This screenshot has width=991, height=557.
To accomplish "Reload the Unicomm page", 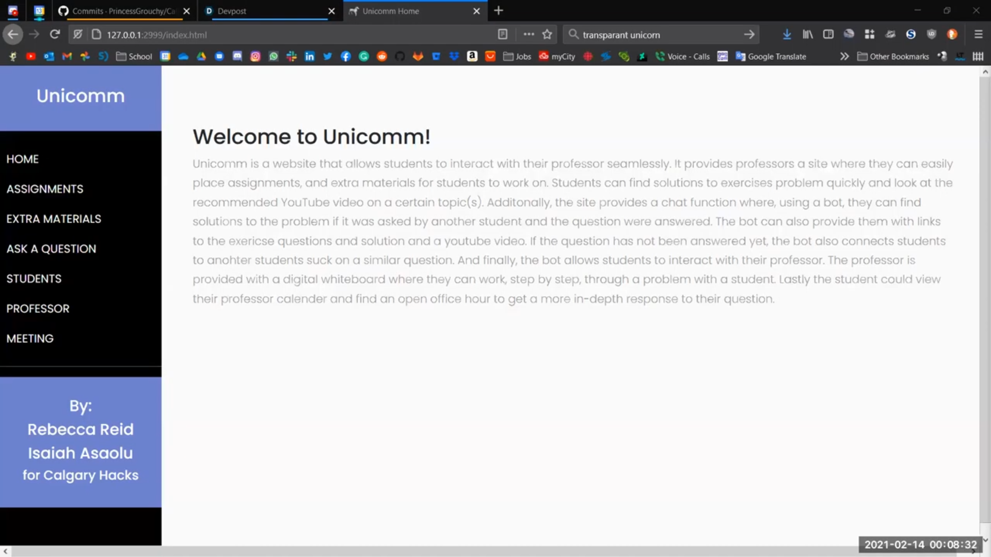I will pyautogui.click(x=55, y=35).
